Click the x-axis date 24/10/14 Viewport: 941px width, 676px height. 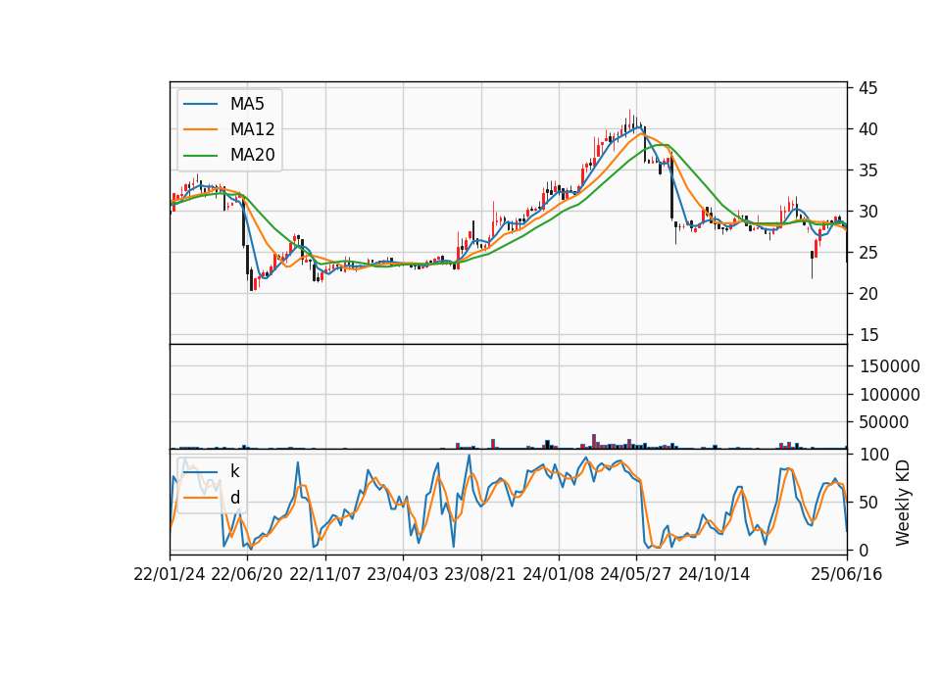click(715, 574)
